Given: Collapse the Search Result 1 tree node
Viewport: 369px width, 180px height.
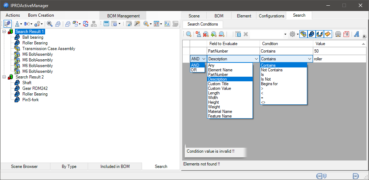Looking at the screenshot, I should (x=4, y=32).
